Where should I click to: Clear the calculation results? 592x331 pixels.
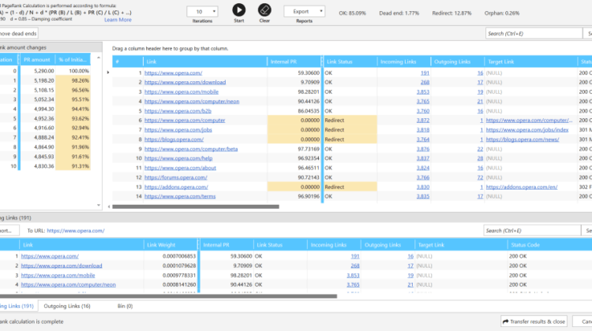pyautogui.click(x=264, y=10)
